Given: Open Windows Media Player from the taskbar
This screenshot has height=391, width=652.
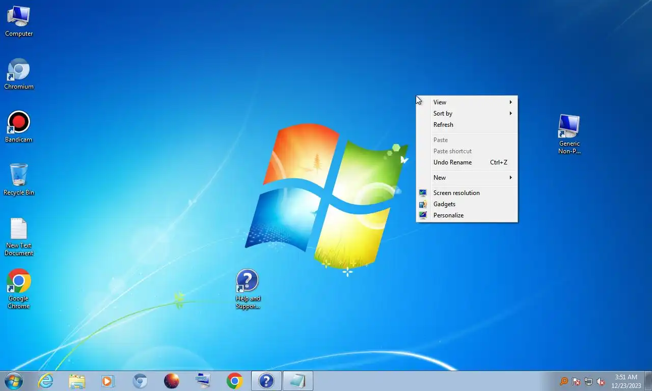Looking at the screenshot, I should (x=108, y=381).
